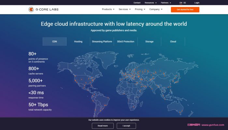The width and height of the screenshot is (228, 130).
Task: Expand the Company dropdown menu
Action: pos(156,9)
